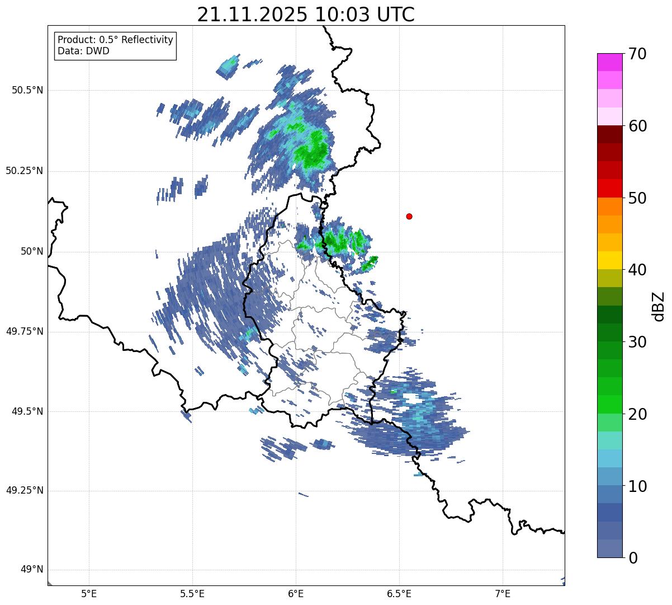Click the 49.25°N latitude label
Viewport: 672px width, 605px height.
point(25,490)
